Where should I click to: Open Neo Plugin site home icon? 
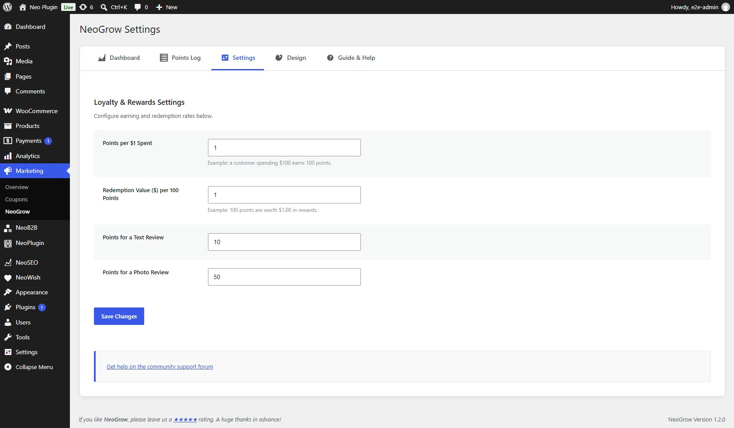23,7
